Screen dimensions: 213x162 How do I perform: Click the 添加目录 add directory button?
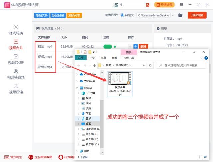58,15
